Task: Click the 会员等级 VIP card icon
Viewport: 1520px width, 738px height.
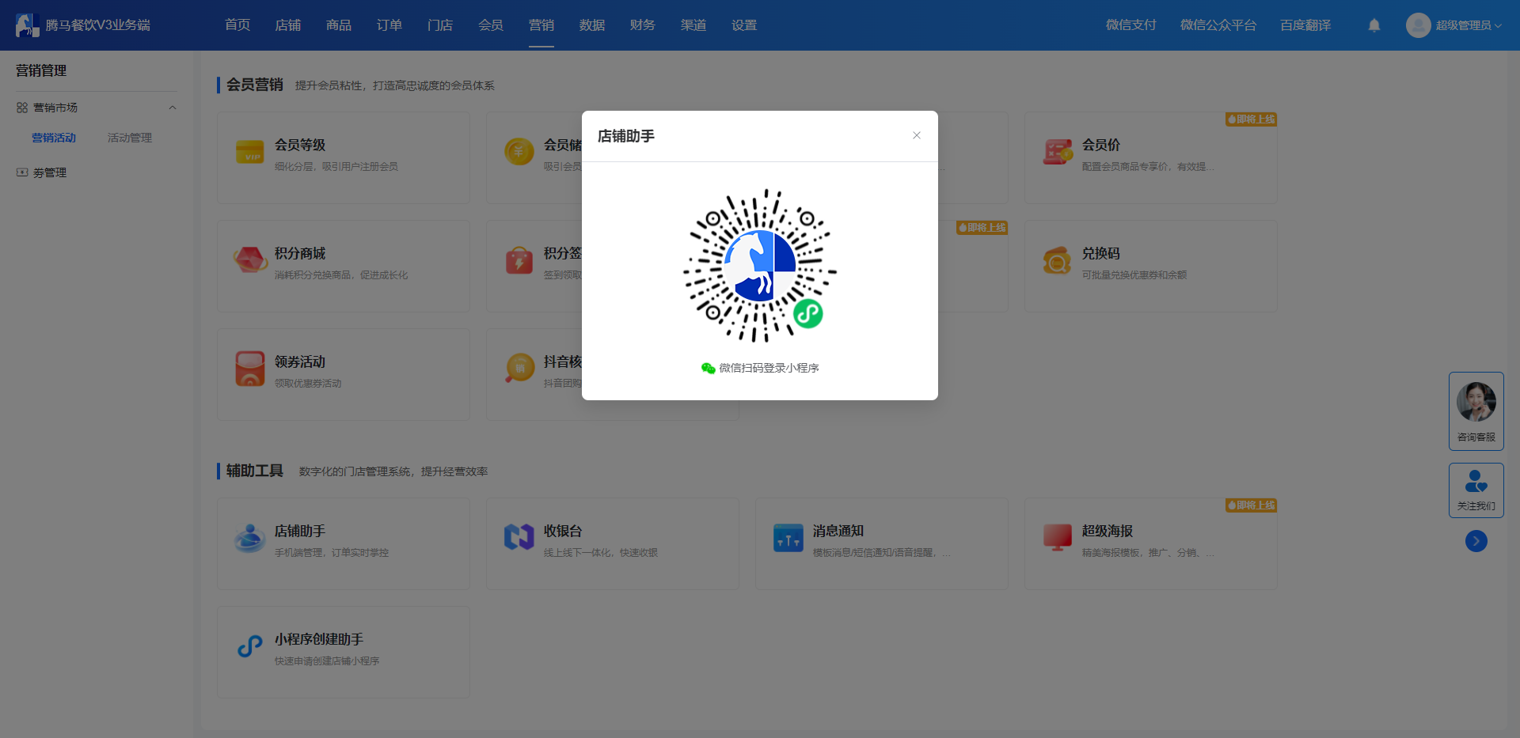Action: tap(250, 152)
